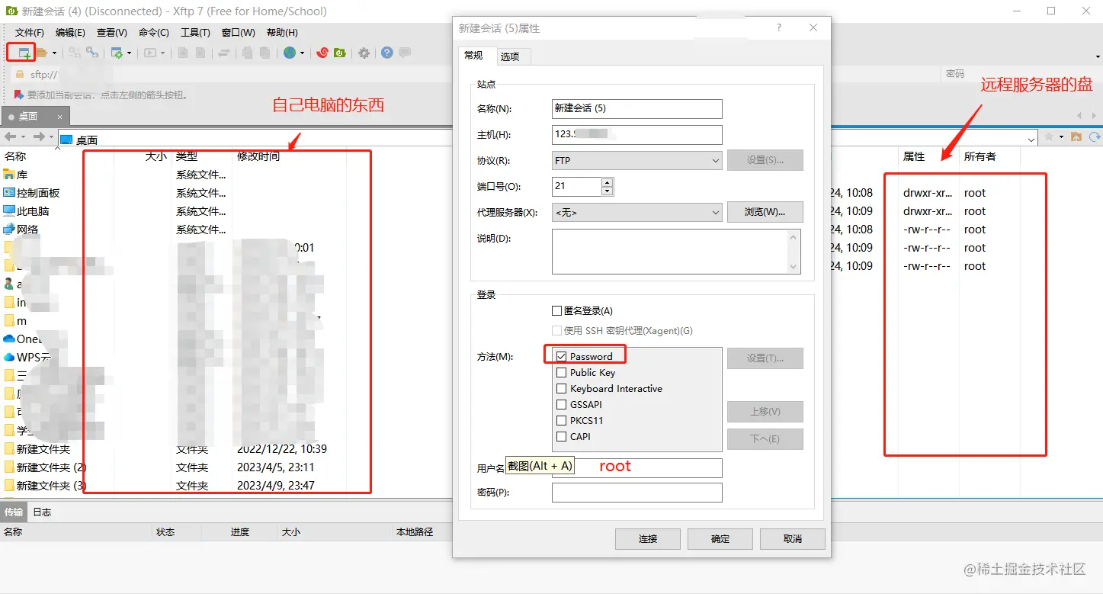Open the 帮助(H) menu
Viewport: 1103px width, 594px height.
pyautogui.click(x=282, y=33)
